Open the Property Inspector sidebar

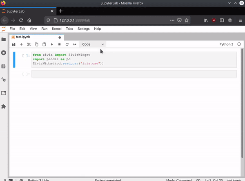(4, 80)
